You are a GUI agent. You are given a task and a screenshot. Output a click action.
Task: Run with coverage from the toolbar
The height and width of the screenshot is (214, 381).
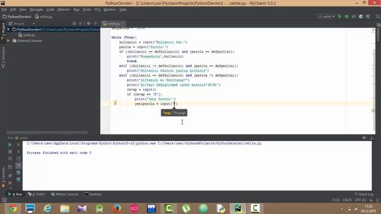point(354,17)
